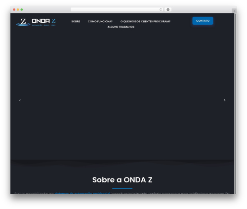The width and height of the screenshot is (247, 209).
Task: Open the SOBRE menu item
Action: [x=76, y=21]
